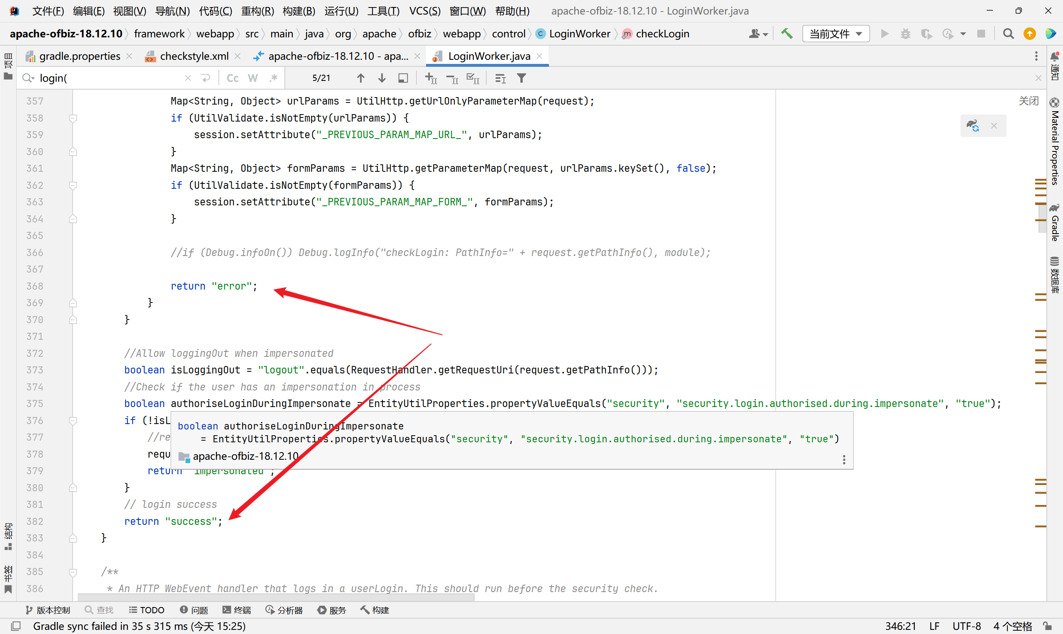Viewport: 1063px width, 634px height.
Task: Collapse the code fold at line 358
Action: point(73,118)
